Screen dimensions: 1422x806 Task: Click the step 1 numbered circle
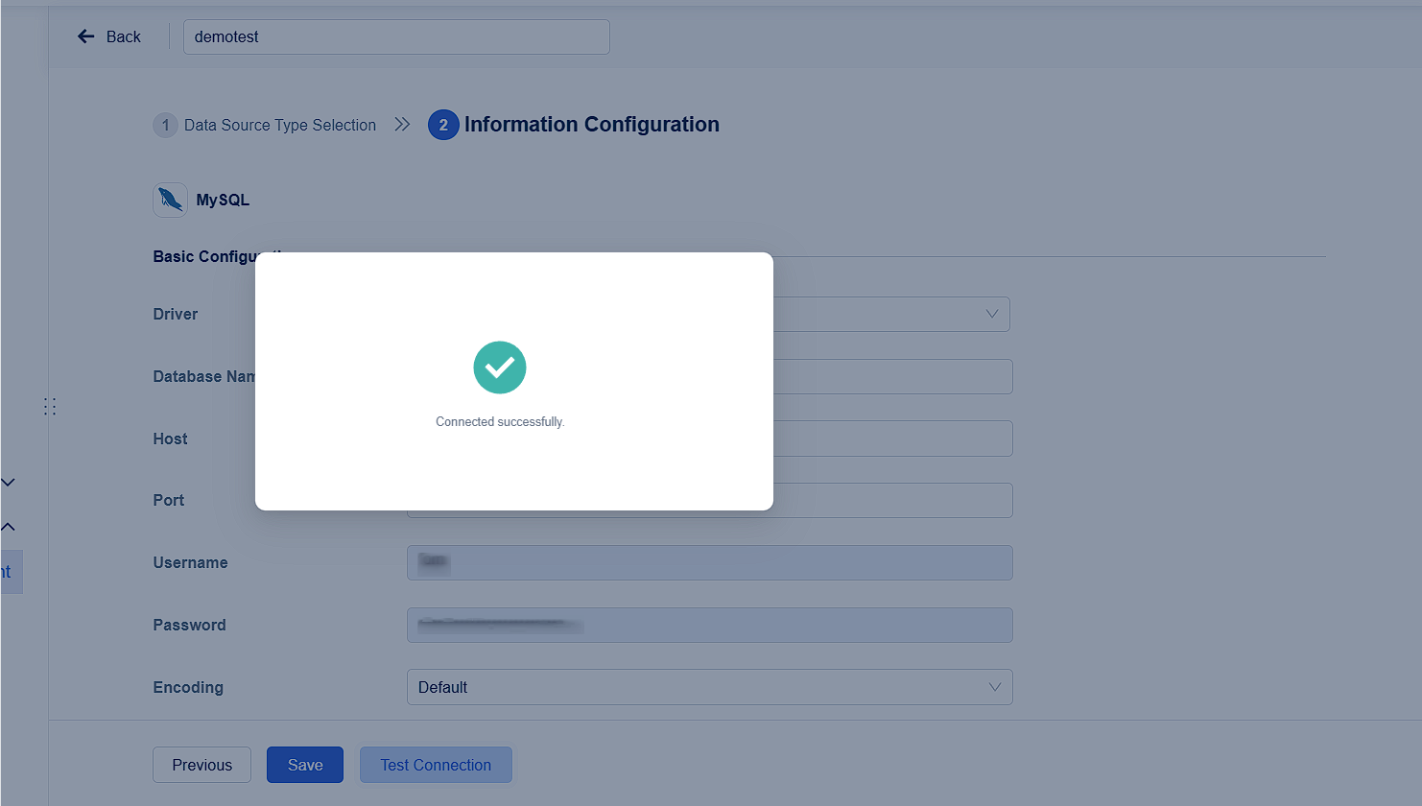pyautogui.click(x=165, y=125)
